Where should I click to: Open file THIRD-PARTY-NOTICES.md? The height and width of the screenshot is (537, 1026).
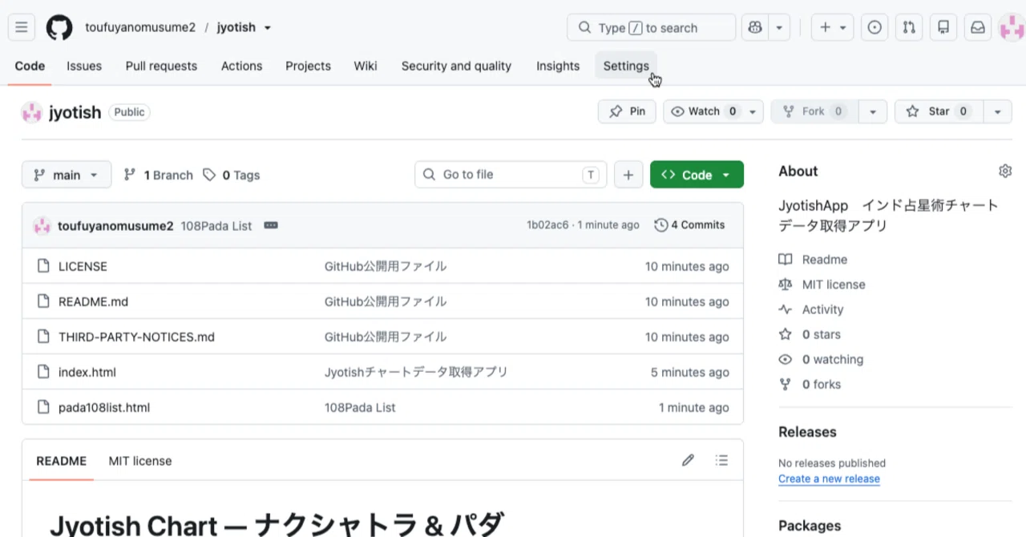pyautogui.click(x=136, y=337)
